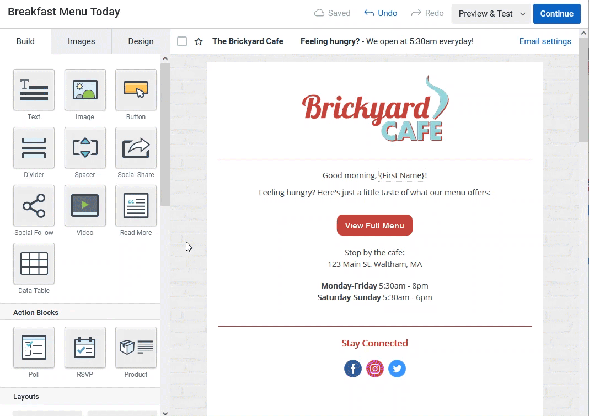The height and width of the screenshot is (416, 589).
Task: Click the Monday-Friday hours line
Action: coord(374,286)
